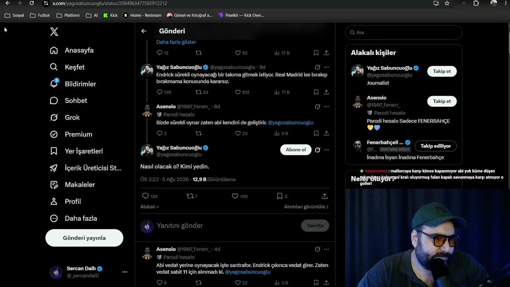The height and width of the screenshot is (287, 510).
Task: Share Asensio's 8d reply
Action: 326,133
